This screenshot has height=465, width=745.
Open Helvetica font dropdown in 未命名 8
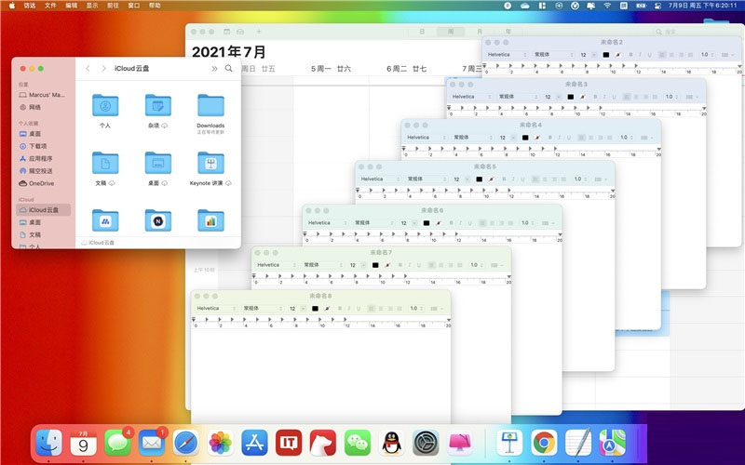pyautogui.click(x=214, y=308)
